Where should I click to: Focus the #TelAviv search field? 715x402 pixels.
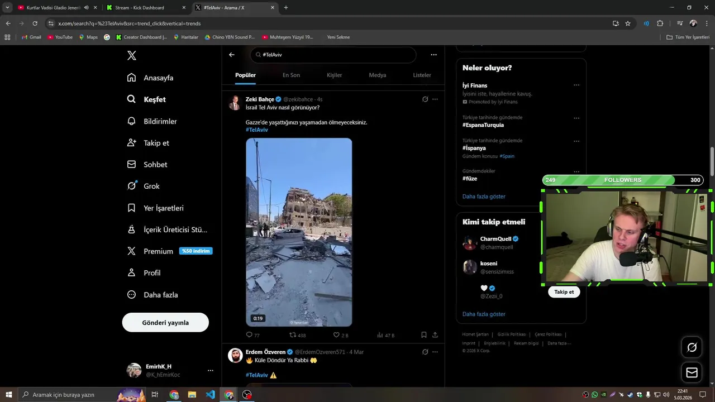click(x=333, y=55)
